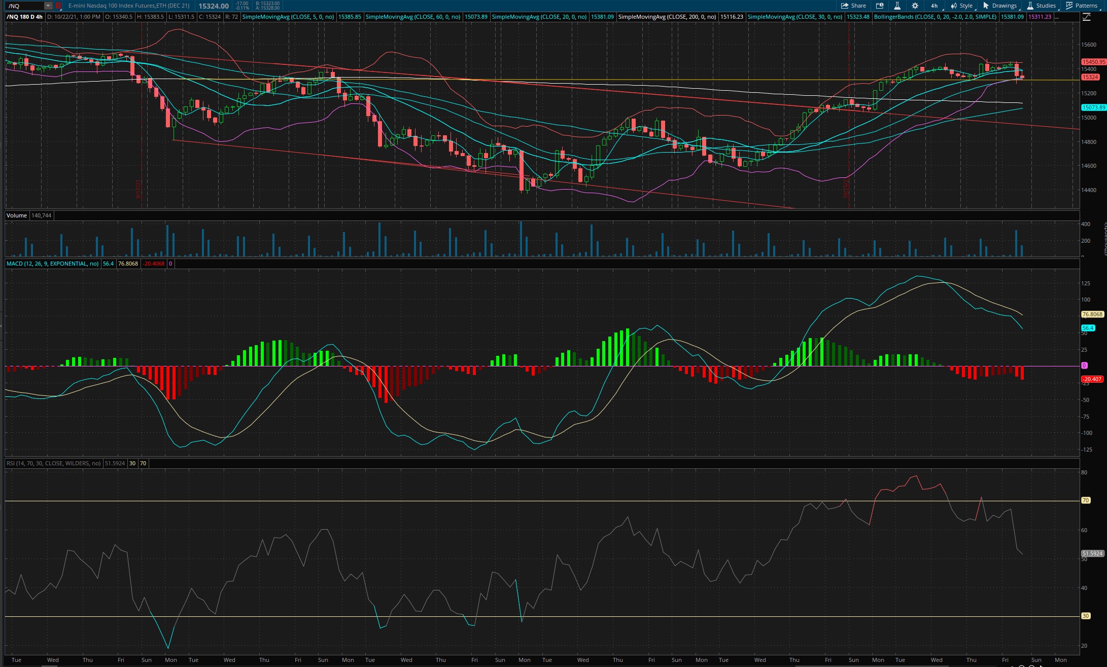Open chart settings gear icon

[915, 6]
